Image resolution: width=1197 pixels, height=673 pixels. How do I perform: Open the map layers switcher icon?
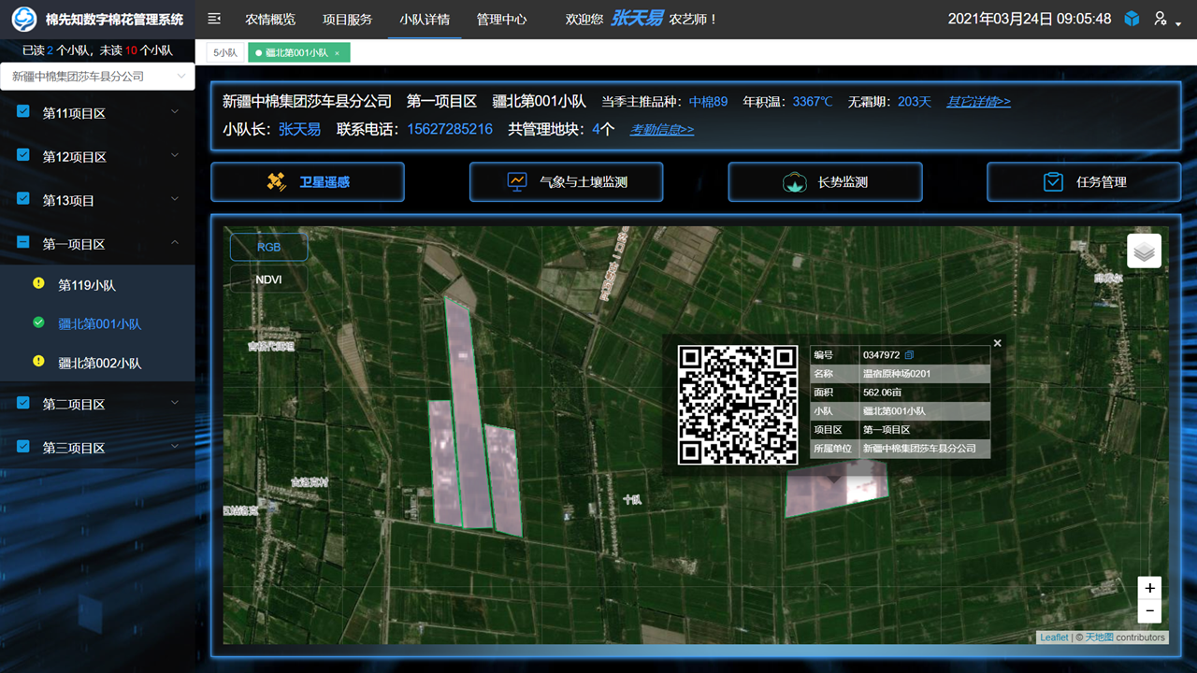click(x=1145, y=251)
